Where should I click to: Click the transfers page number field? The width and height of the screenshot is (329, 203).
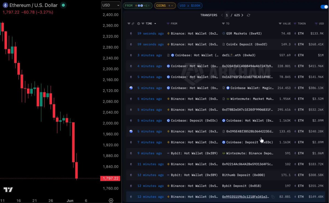tap(227, 15)
